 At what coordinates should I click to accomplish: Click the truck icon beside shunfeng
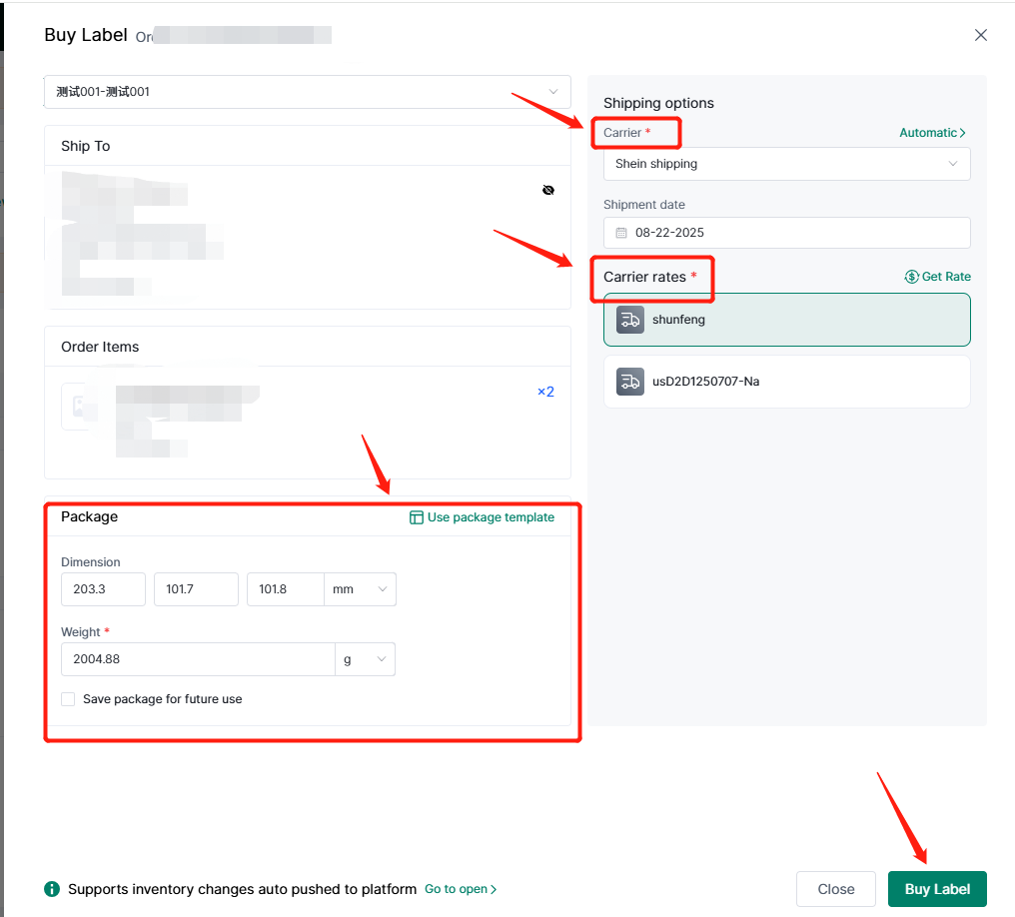point(629,320)
